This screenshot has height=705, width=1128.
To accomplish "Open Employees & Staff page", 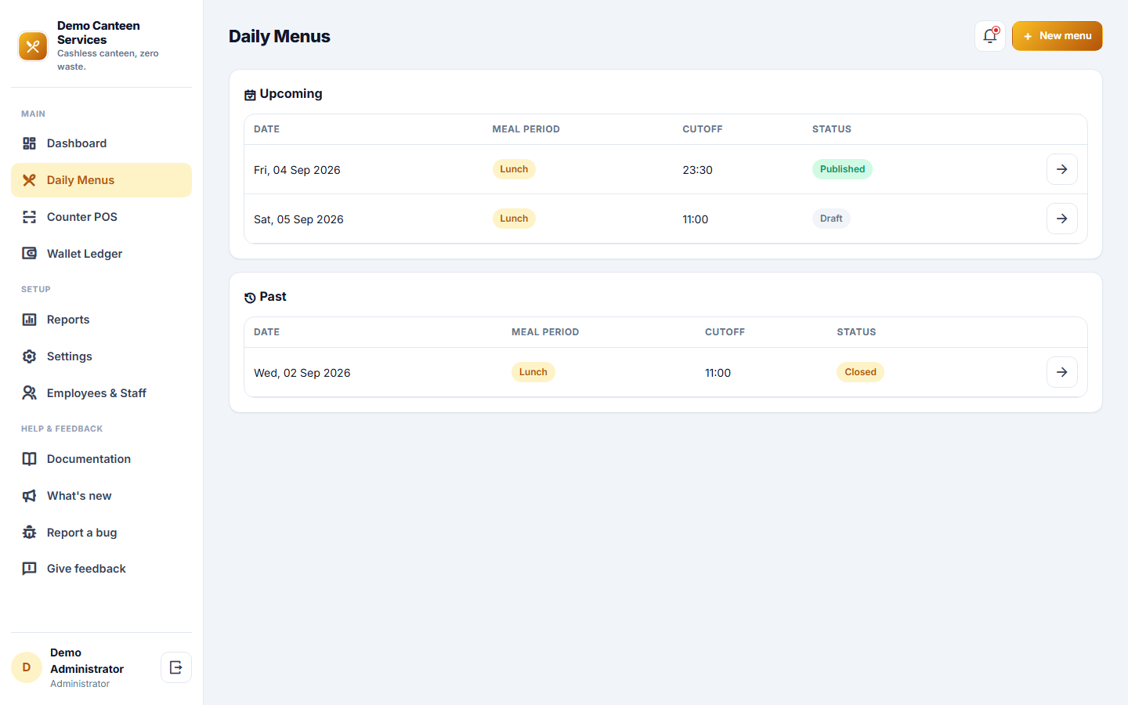I will [101, 393].
